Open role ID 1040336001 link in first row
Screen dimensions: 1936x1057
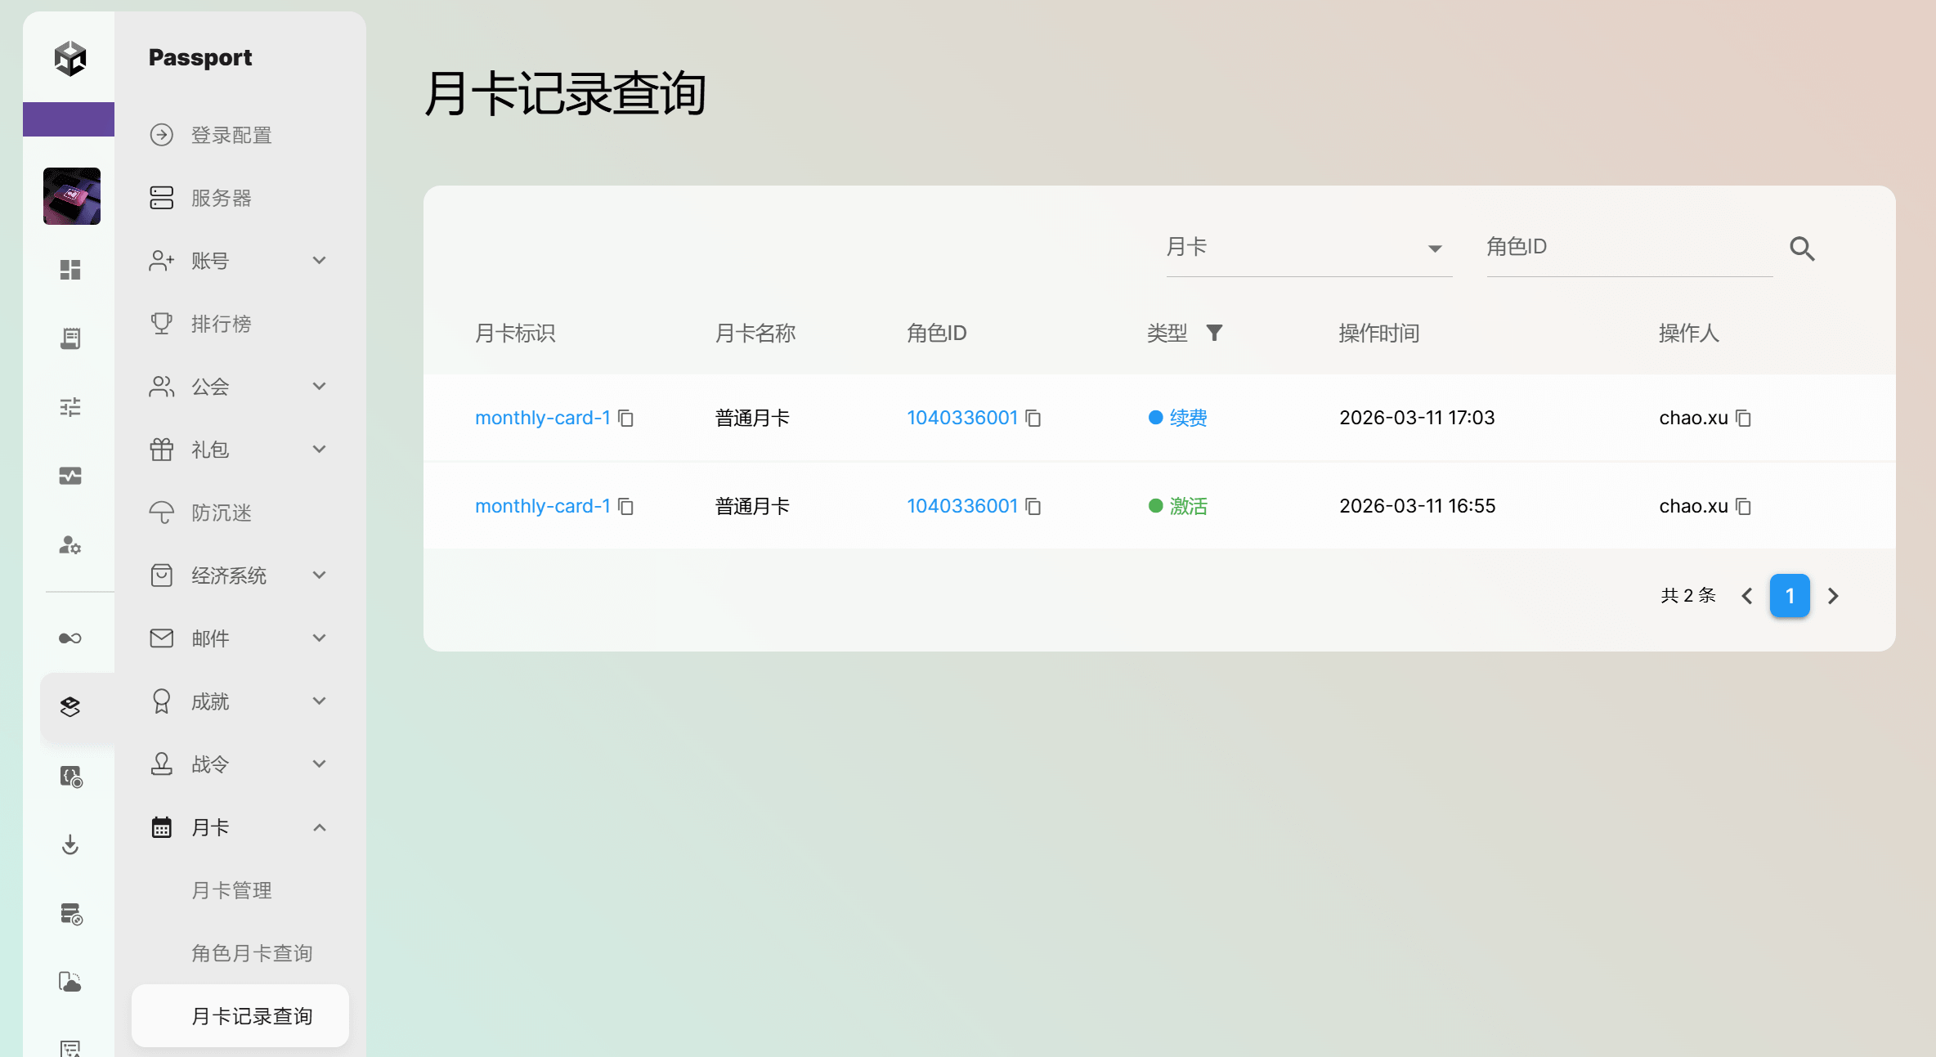[x=961, y=418]
